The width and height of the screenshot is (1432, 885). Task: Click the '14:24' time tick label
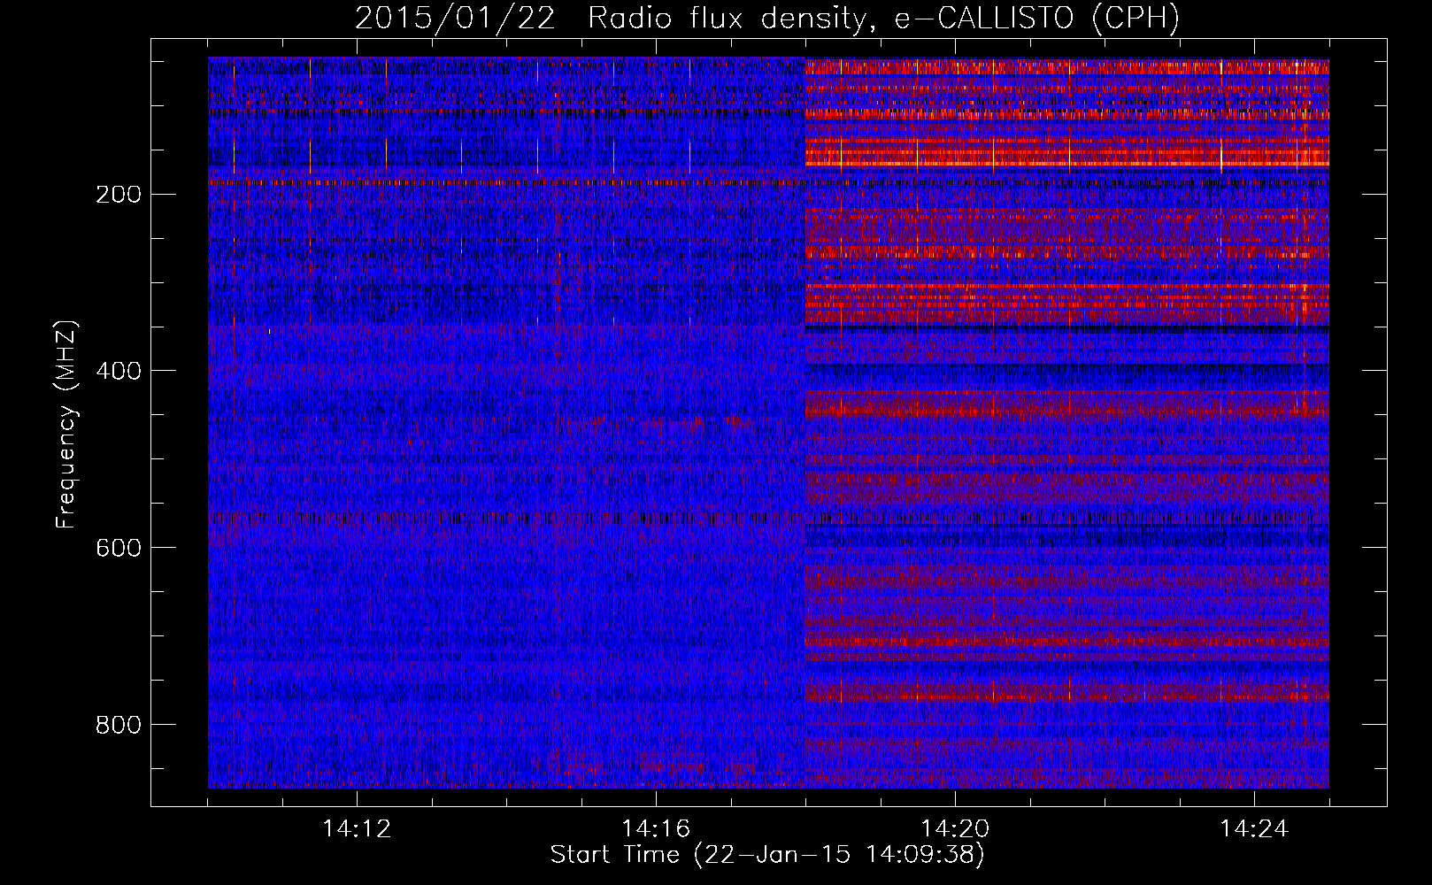(1254, 829)
